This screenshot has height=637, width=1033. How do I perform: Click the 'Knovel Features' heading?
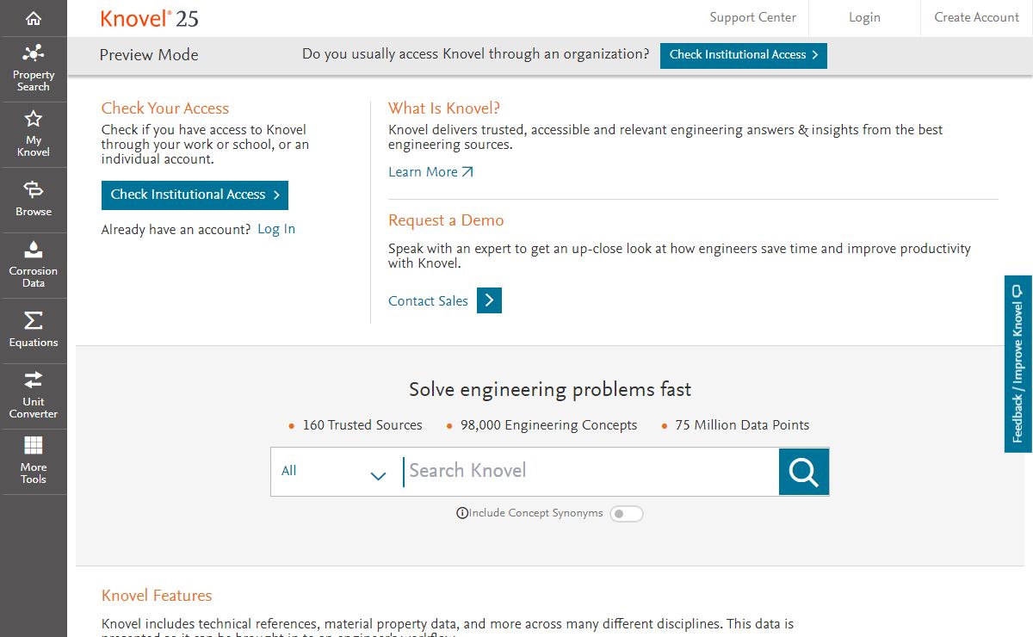157,596
